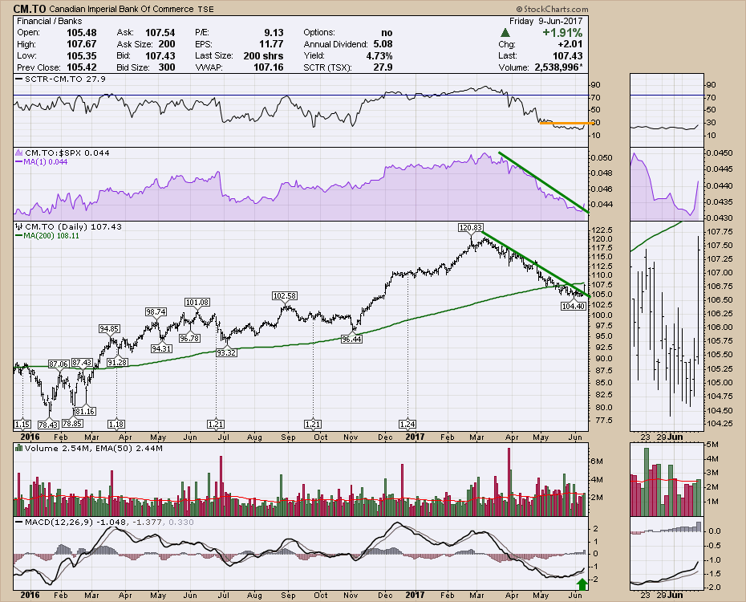The image size is (746, 602).
Task: Click the volume bars icon beside Volume legend
Action: pyautogui.click(x=19, y=448)
